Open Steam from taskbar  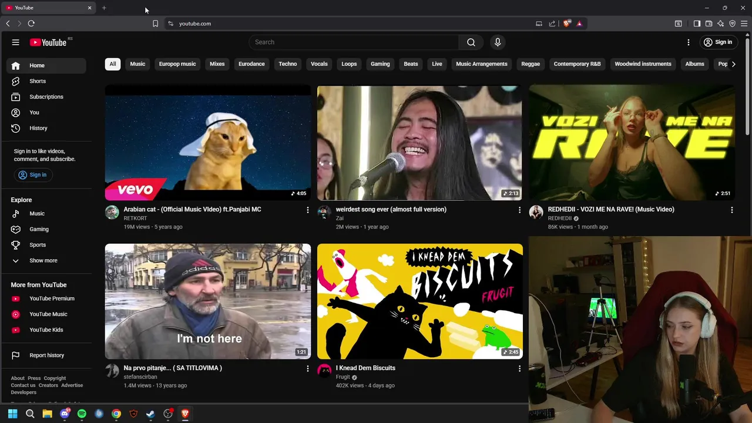point(150,414)
